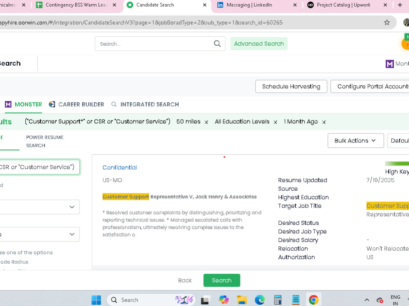This screenshot has width=409, height=306.
Task: Click the green Search button
Action: (x=222, y=280)
